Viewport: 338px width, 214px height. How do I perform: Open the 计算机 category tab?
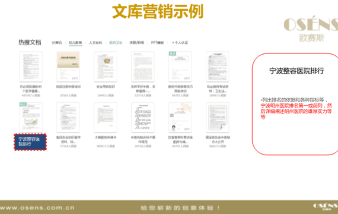pos(57,43)
